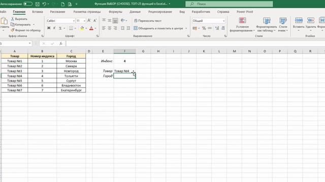This screenshot has width=325, height=182.
Task: Click the Increase indent icon
Action: coord(128,28)
